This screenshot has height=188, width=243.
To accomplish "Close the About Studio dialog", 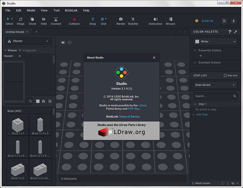I will pos(154,57).
